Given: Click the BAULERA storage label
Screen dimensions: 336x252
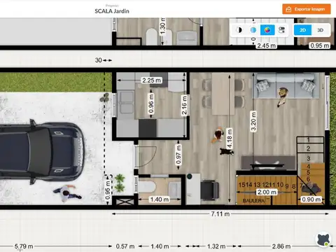Looking at the screenshot, I should [x=253, y=201].
